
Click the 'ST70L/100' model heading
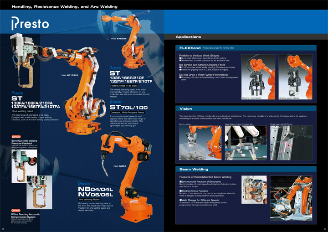tap(128, 108)
